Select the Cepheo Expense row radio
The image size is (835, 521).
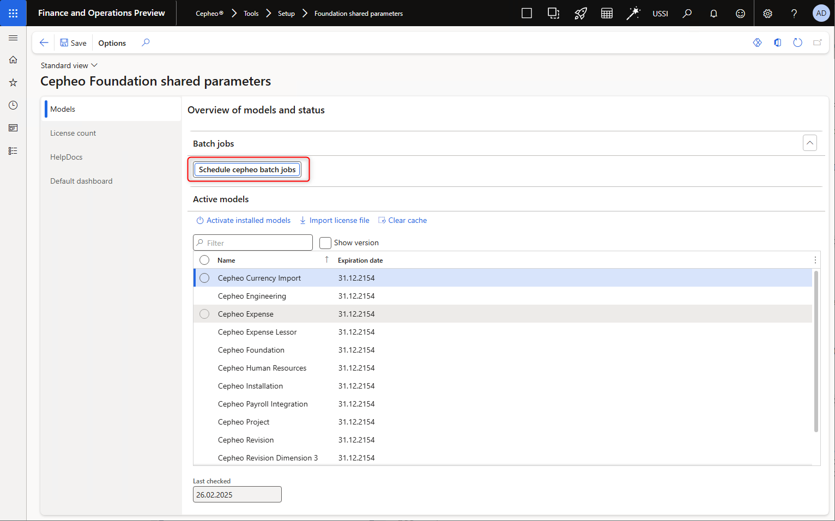pos(204,314)
